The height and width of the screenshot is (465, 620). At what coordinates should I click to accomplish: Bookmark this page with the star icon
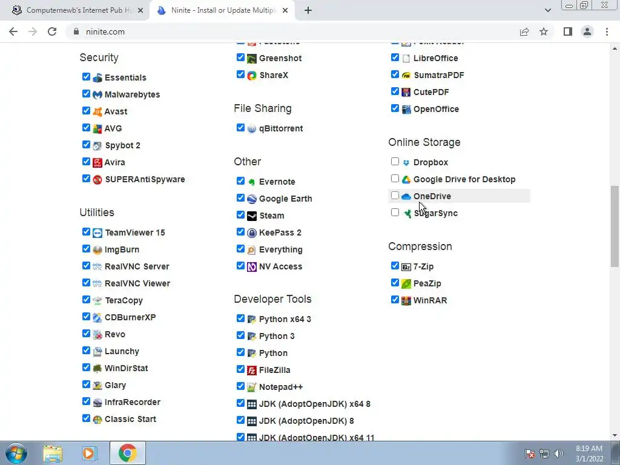544,31
